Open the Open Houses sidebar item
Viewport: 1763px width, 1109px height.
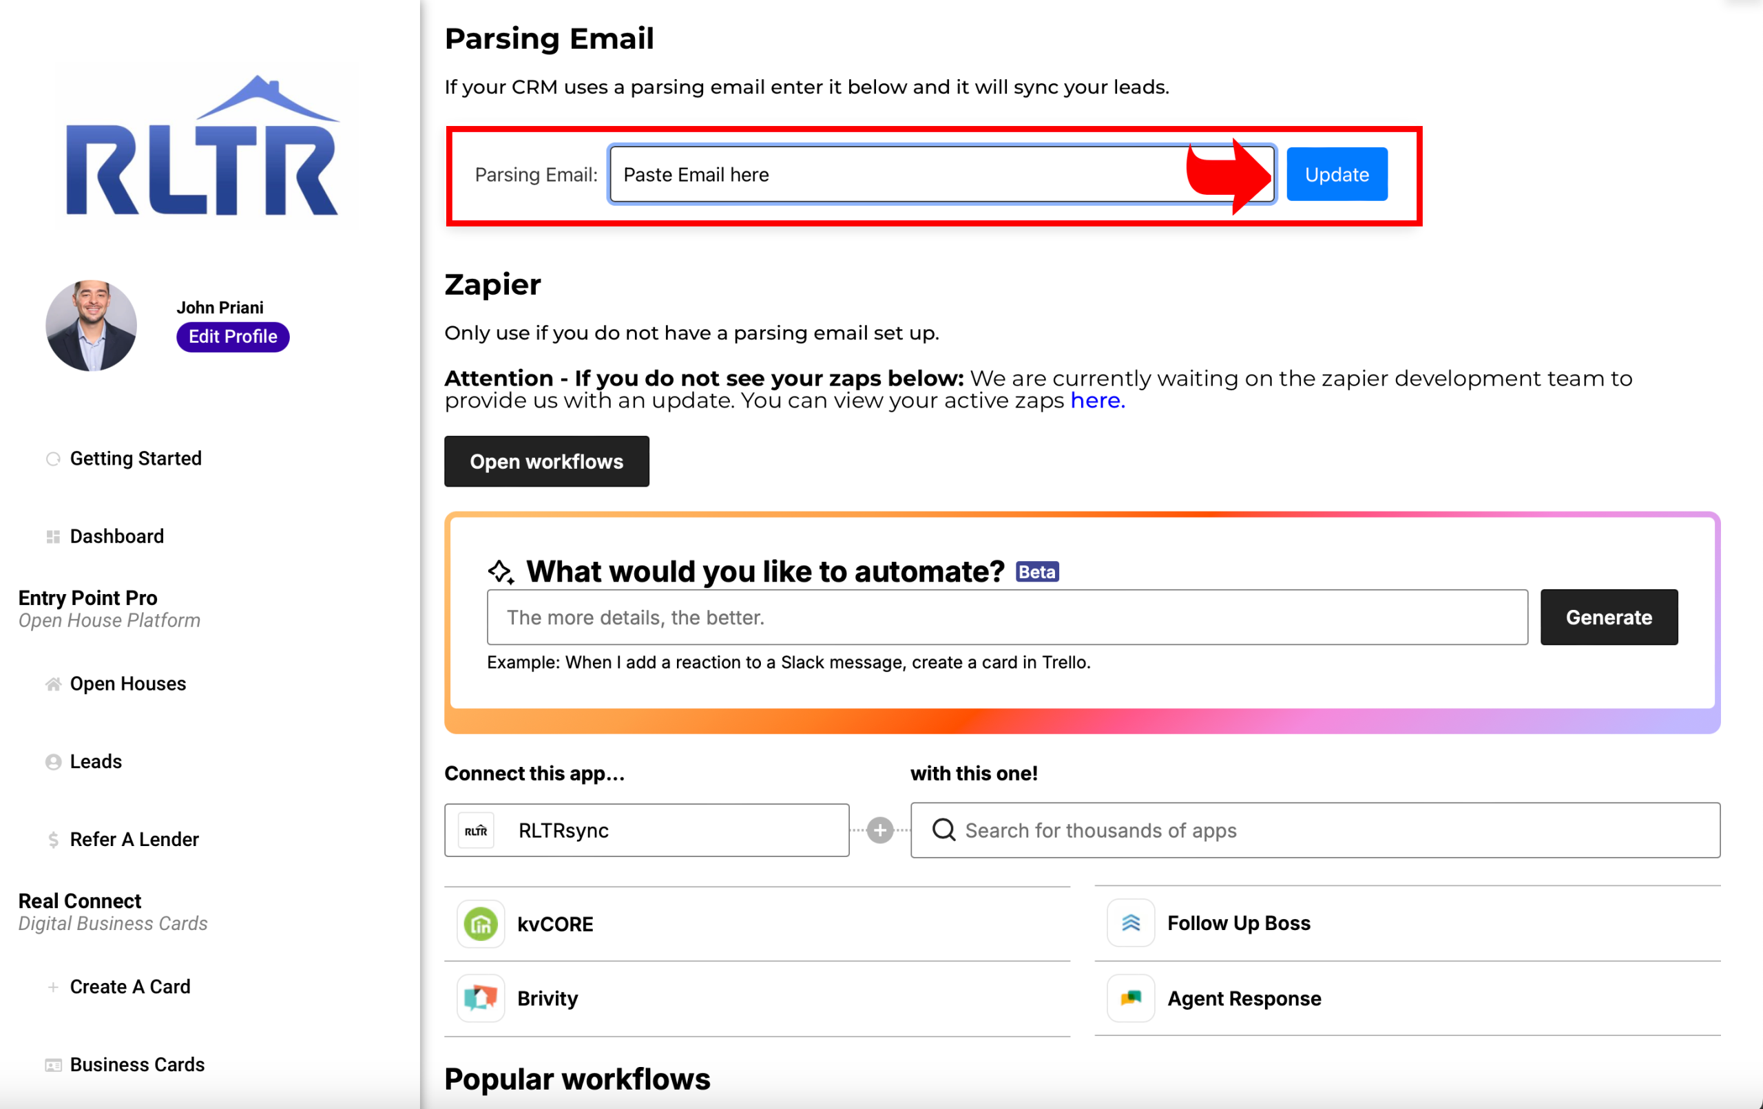coord(127,684)
